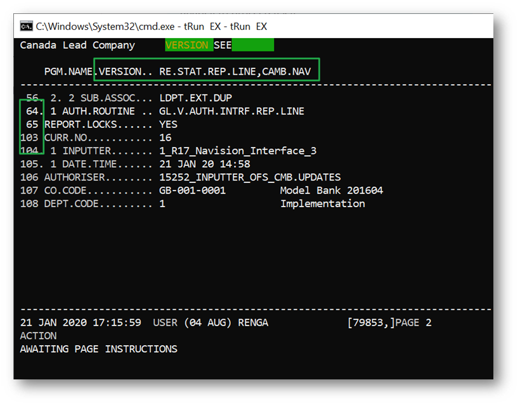Click the PAGE 2 indicator
520x406 pixels.
[413, 323]
